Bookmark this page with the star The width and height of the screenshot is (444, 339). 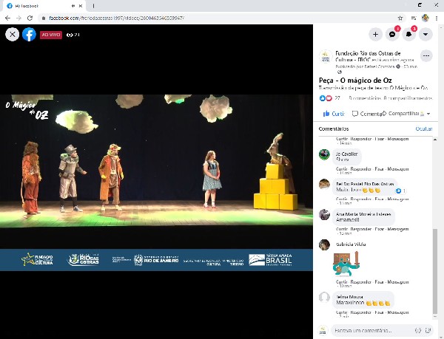400,18
